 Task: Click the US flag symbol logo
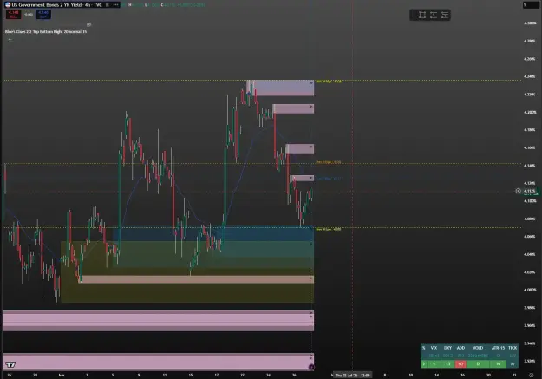click(x=8, y=5)
